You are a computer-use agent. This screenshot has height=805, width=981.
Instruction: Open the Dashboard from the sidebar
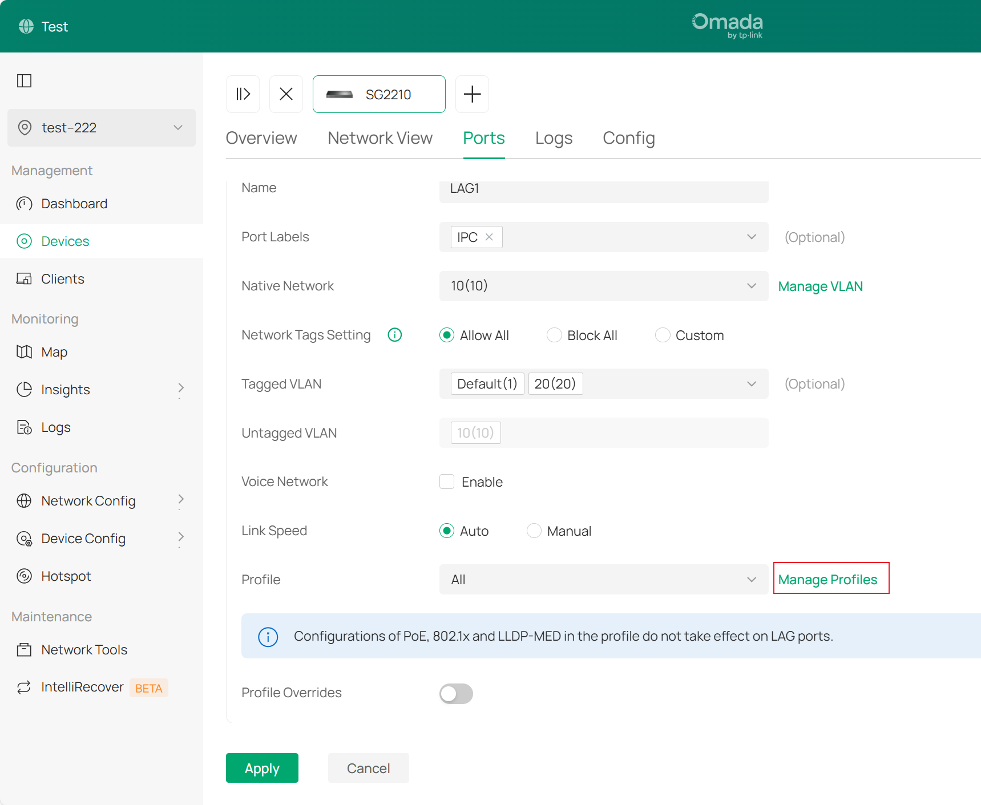[x=74, y=203]
